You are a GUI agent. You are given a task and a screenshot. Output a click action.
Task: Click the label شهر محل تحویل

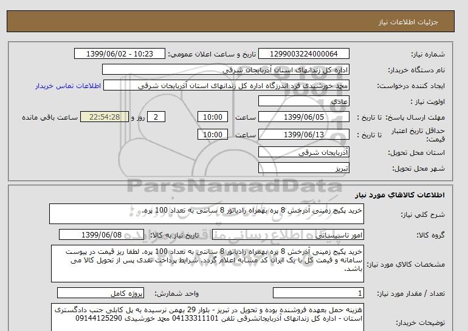[x=418, y=168]
